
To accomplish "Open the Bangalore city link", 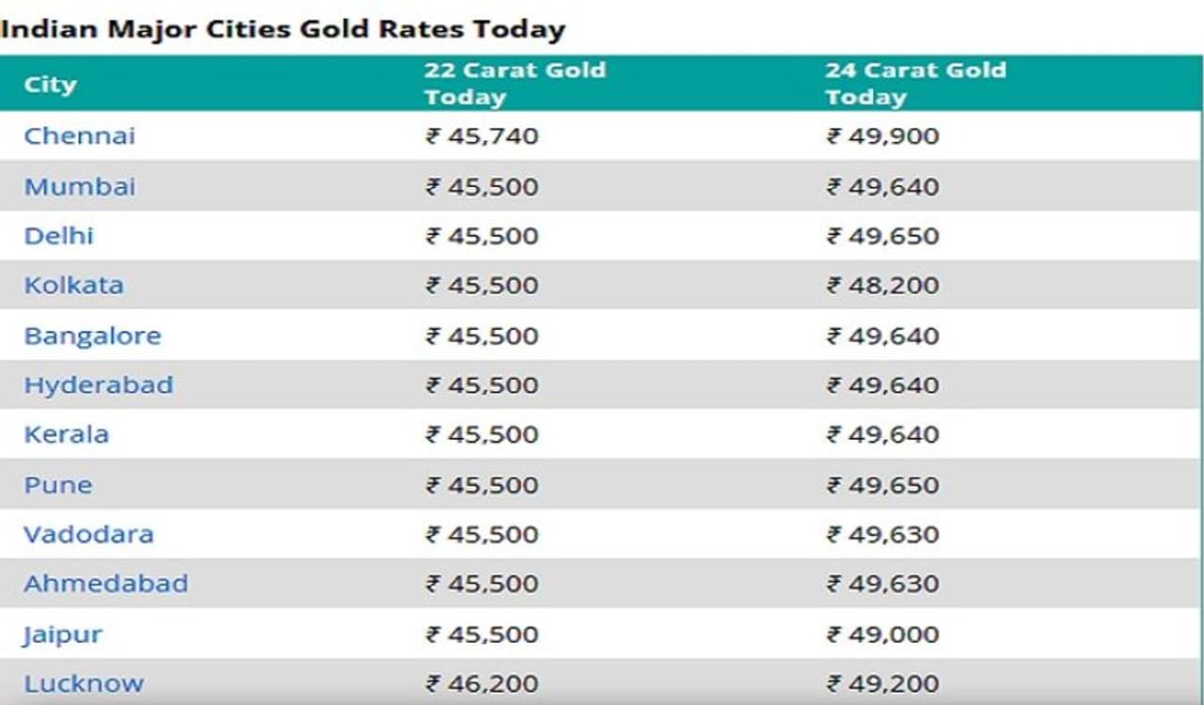I will tap(92, 336).
